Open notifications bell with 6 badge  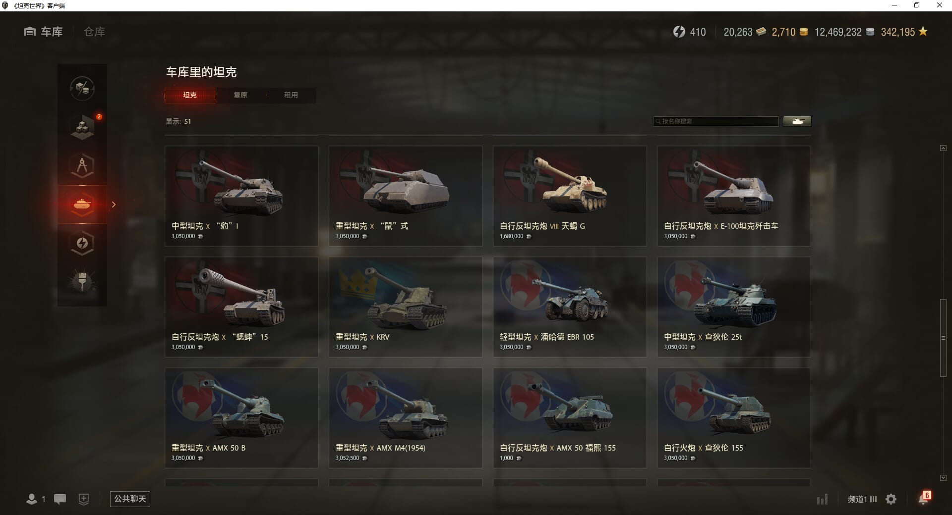[924, 498]
